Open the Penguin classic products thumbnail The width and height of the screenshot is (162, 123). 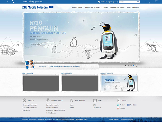pos(119,83)
